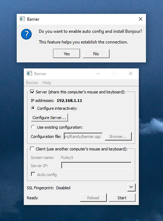This screenshot has height=221, width=163.
Task: Browse for a configuration file
Action: pyautogui.click(x=118, y=137)
